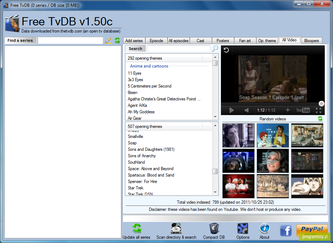Screen dimensions: 333x243
Task: Select Soap in the lower list
Action: (132, 143)
